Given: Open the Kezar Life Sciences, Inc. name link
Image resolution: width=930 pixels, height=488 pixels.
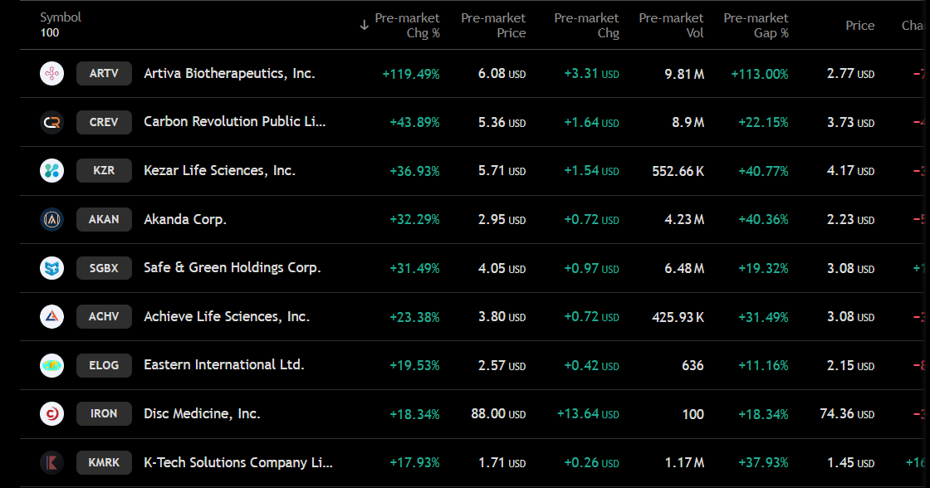Looking at the screenshot, I should point(219,171).
